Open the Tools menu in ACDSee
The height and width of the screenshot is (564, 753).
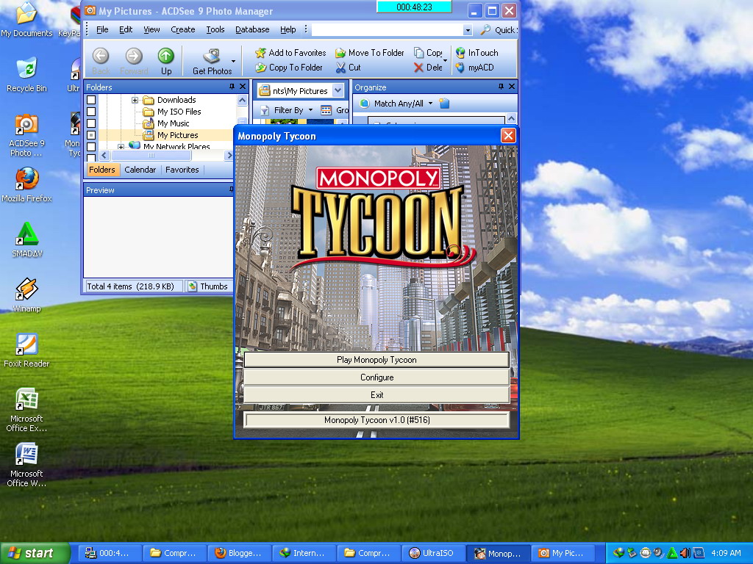coord(215,29)
